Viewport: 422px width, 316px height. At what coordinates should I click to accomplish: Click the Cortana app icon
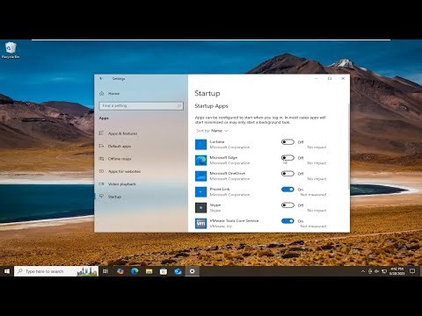[201, 144]
